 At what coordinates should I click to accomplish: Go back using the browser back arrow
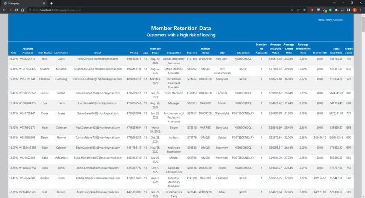(4, 10)
